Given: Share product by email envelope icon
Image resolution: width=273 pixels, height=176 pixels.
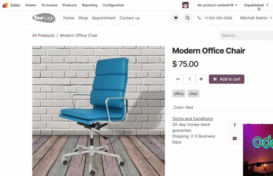Looking at the screenshot, I should [235, 139].
